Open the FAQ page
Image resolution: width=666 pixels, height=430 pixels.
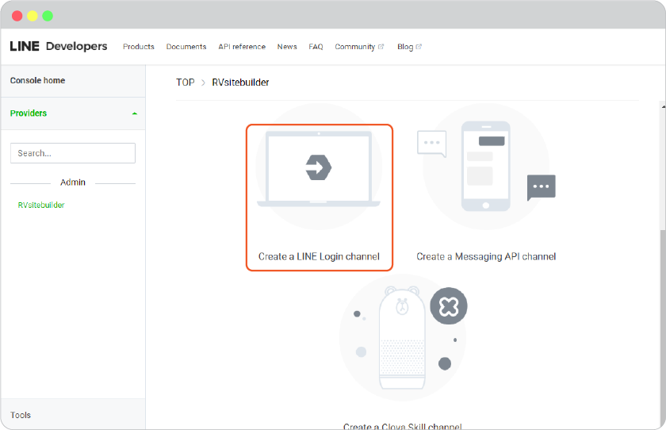pyautogui.click(x=316, y=47)
